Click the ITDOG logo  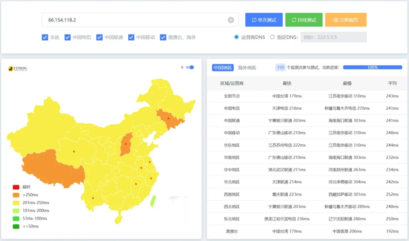coord(18,69)
